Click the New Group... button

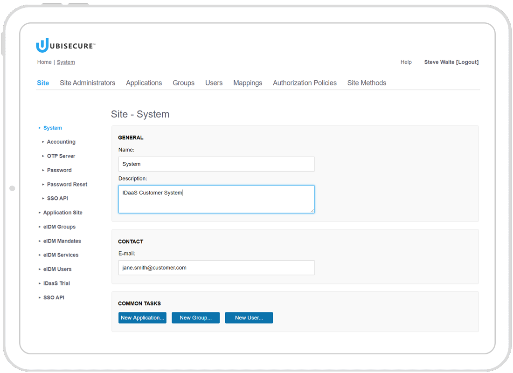pos(196,318)
